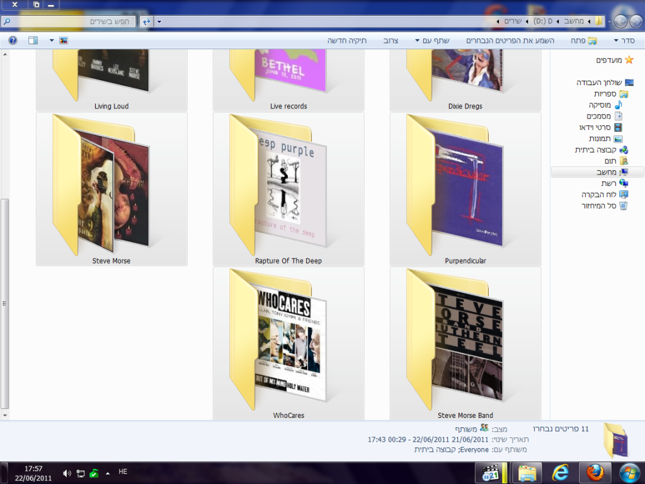This screenshot has height=484, width=645.
Task: Show hidden tray icons arrow
Action: coord(108,473)
